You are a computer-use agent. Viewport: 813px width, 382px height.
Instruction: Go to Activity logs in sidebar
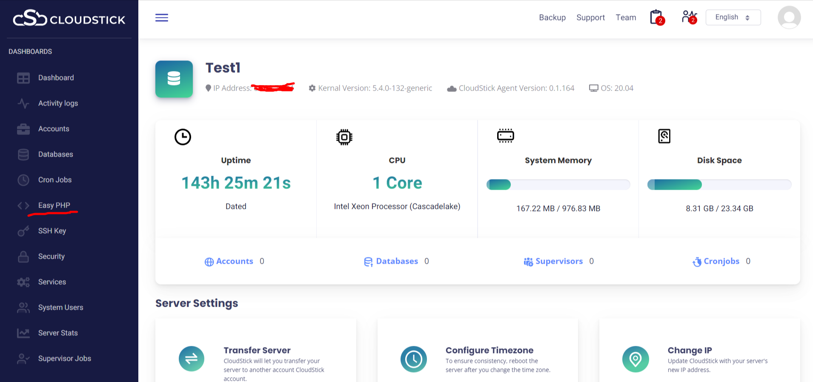tap(58, 103)
